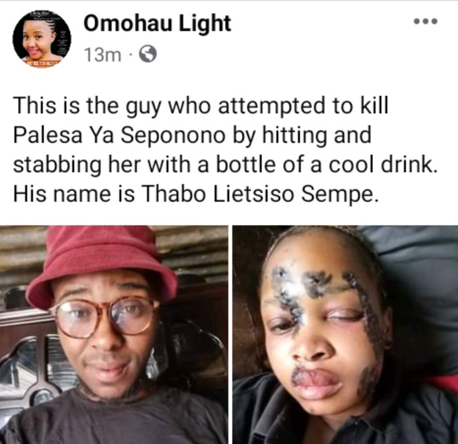Expand post options via the ellipsis icon
This screenshot has width=458, height=444.
coord(425,21)
